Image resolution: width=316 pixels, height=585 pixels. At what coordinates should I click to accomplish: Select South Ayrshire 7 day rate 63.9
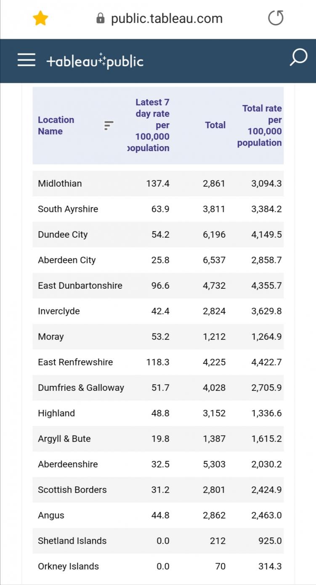160,209
